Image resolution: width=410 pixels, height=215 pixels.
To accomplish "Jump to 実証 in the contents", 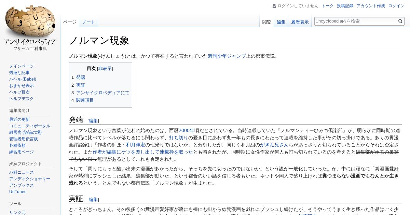I will tap(81, 85).
